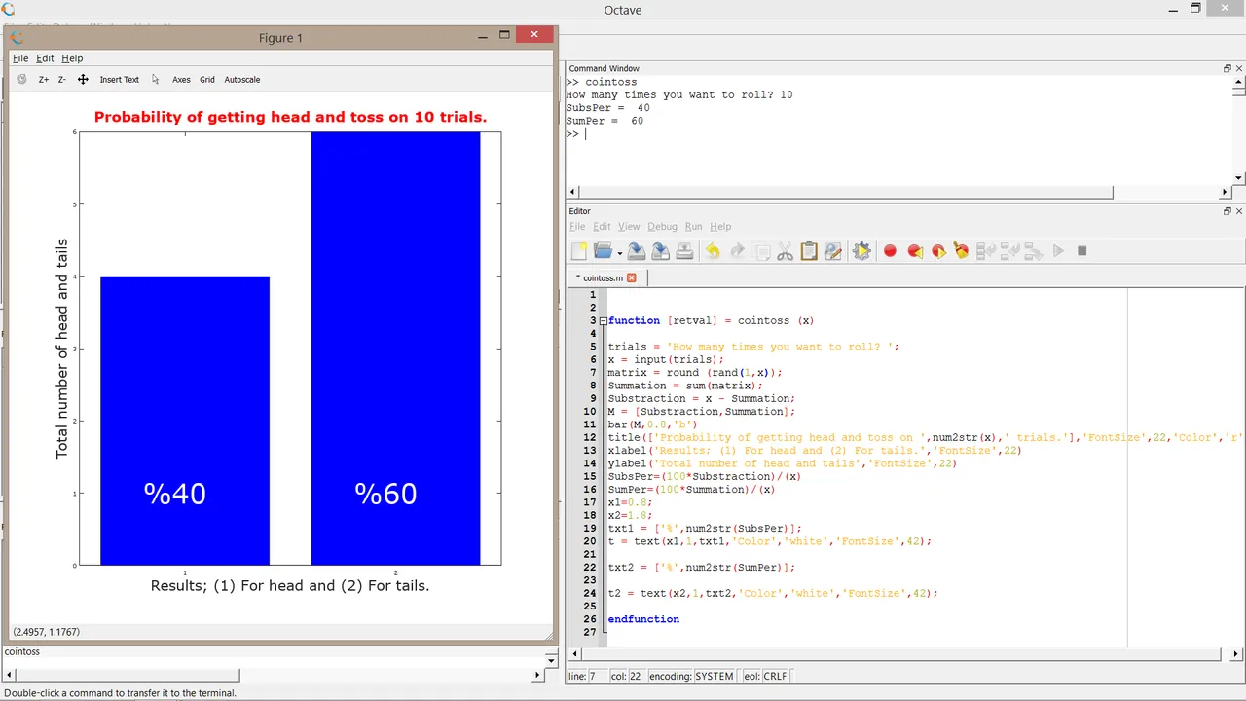Open the Figure 1 Edit menu
The width and height of the screenshot is (1246, 701).
[x=45, y=58]
